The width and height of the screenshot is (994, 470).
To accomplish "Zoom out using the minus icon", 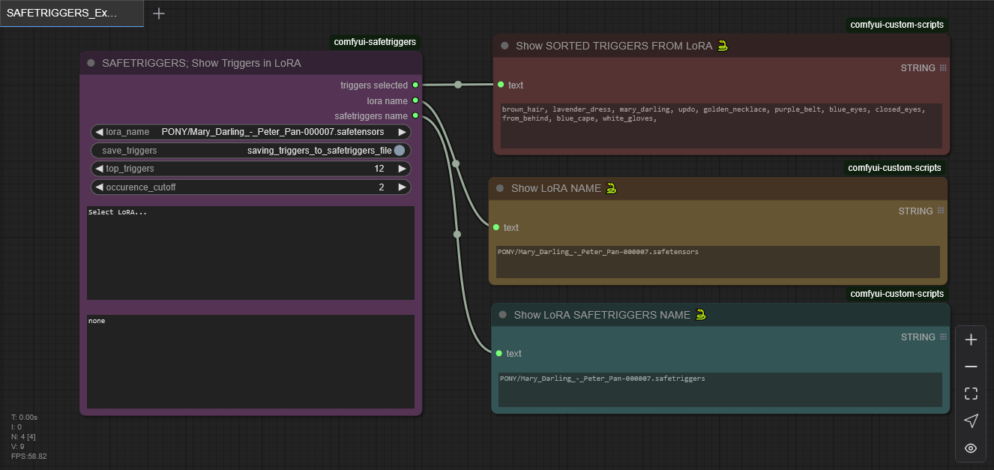I will tap(971, 367).
